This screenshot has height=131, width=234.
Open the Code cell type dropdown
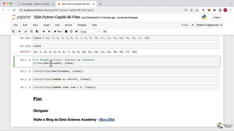90,32
